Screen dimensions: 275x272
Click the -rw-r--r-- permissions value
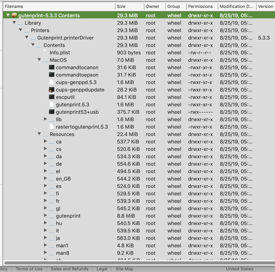200,53
